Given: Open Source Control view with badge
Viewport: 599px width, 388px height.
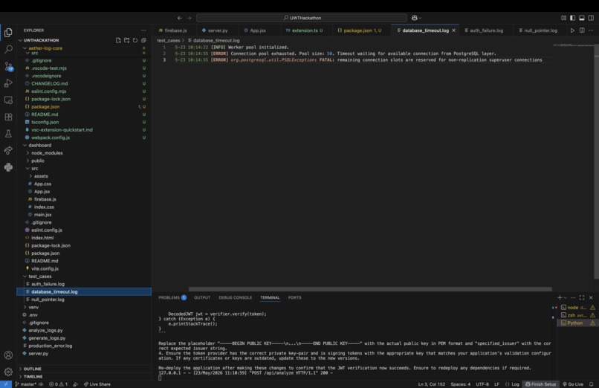Looking at the screenshot, I should click(x=8, y=66).
